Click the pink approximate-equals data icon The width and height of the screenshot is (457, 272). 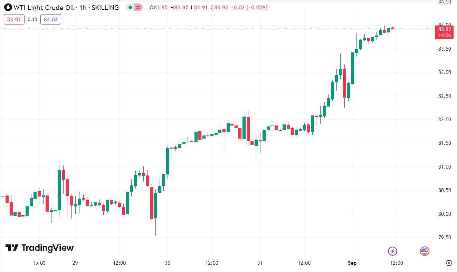[138, 7]
